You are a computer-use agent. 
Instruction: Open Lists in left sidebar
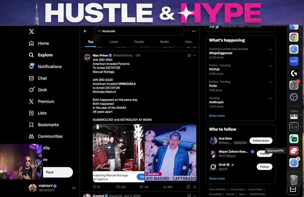point(38,113)
